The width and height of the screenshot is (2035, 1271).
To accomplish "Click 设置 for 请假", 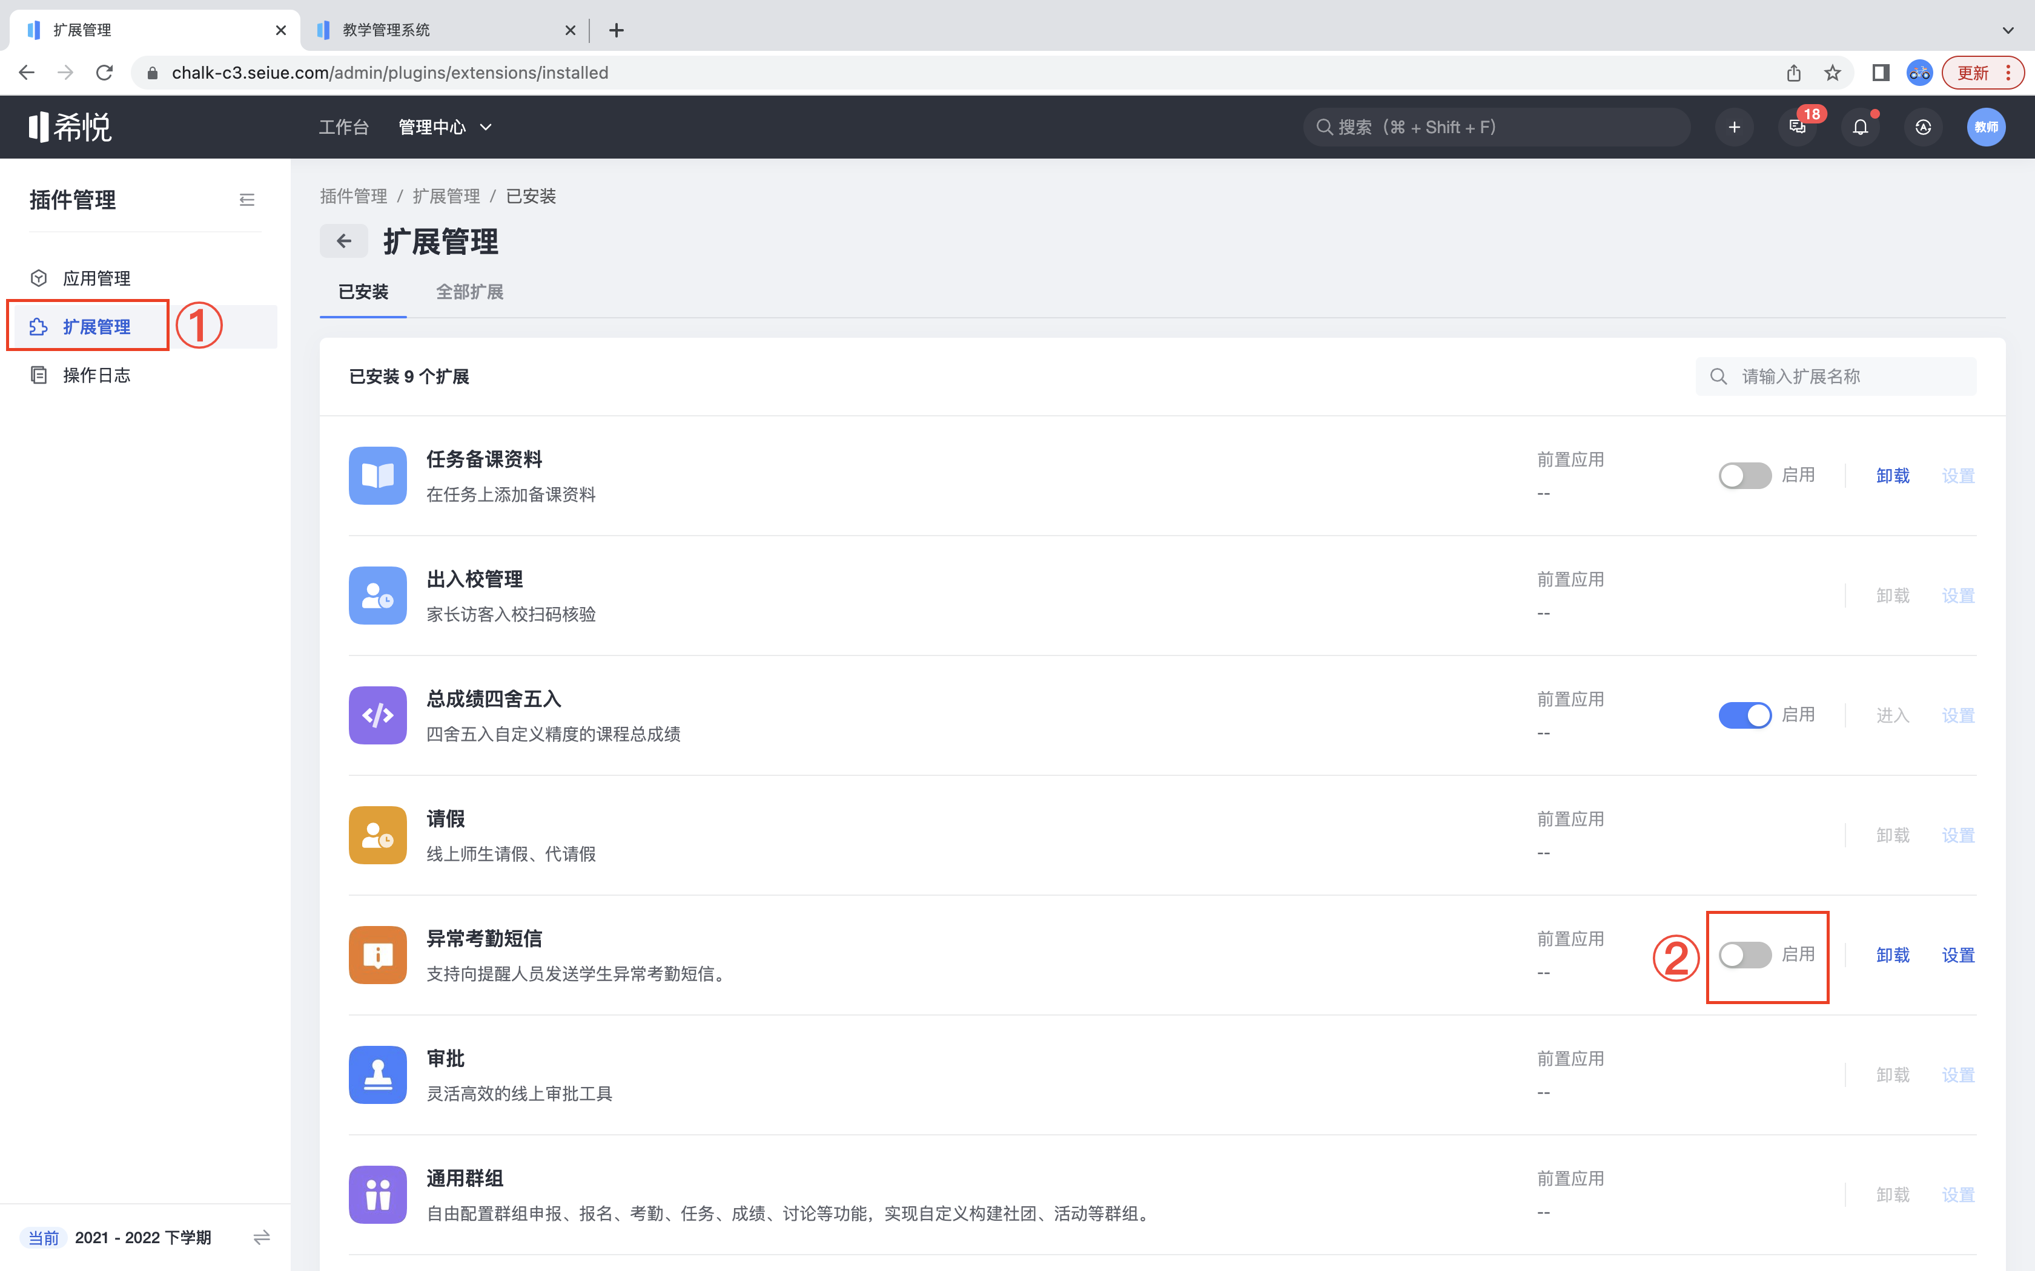I will 1957,836.
